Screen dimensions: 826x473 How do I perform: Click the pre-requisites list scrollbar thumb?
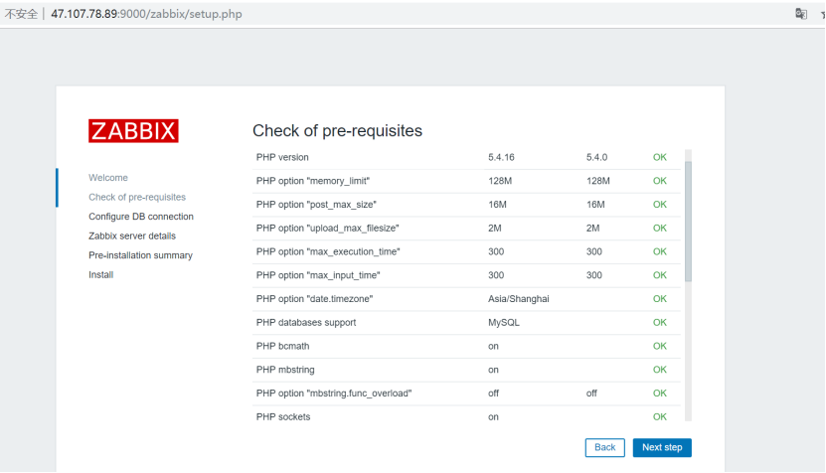tap(688, 222)
